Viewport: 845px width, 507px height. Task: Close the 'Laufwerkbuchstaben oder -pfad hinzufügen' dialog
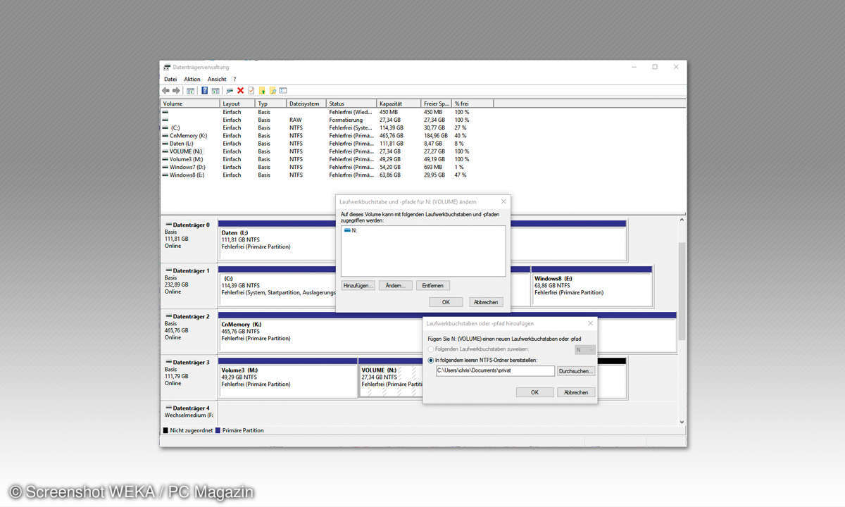click(589, 323)
